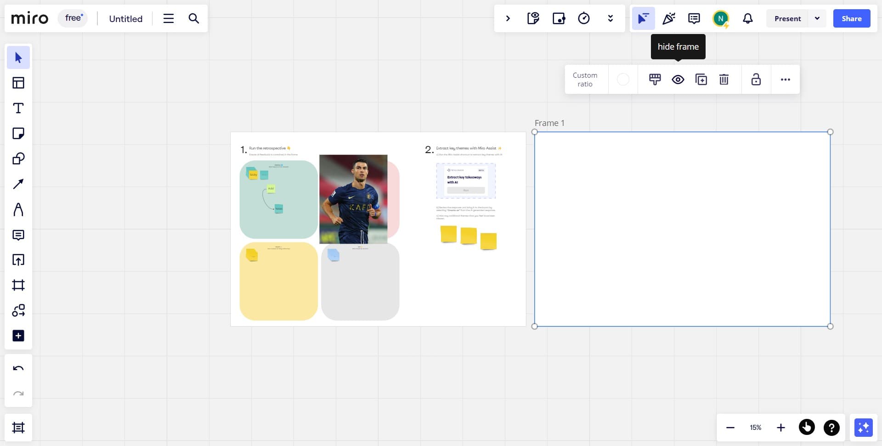Lock the selected frame
This screenshot has height=446, width=882.
pyautogui.click(x=756, y=79)
